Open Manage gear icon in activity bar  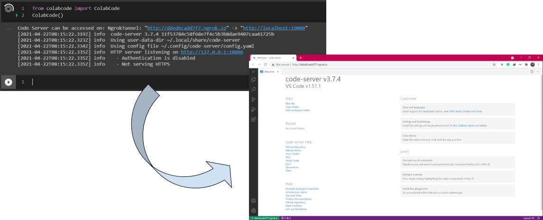254,211
